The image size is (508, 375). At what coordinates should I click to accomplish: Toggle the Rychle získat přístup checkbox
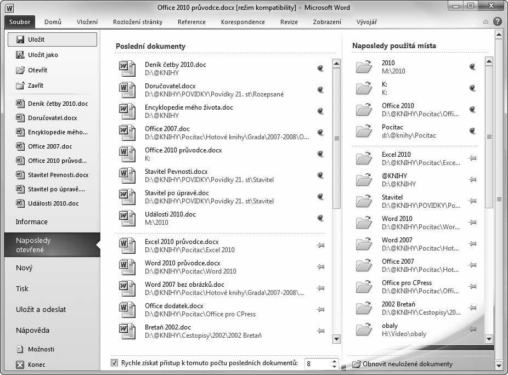(x=114, y=363)
